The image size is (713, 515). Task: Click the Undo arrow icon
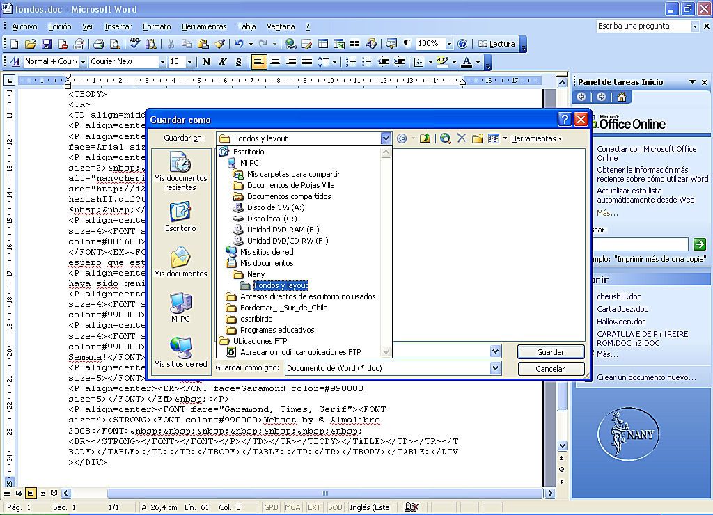[240, 44]
